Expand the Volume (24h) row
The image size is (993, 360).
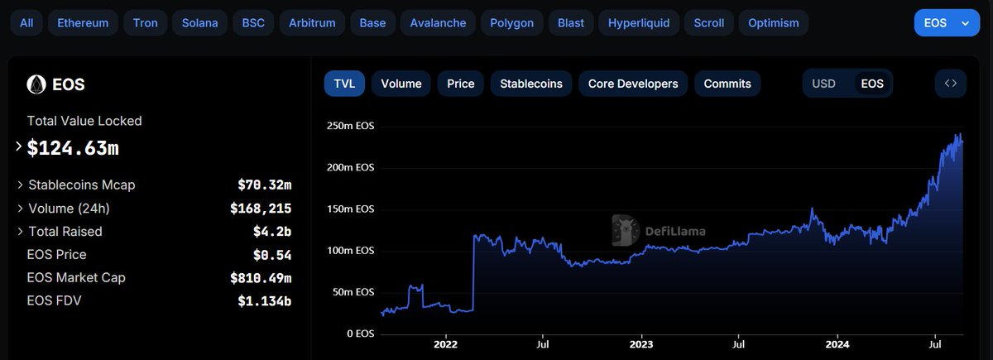click(20, 208)
